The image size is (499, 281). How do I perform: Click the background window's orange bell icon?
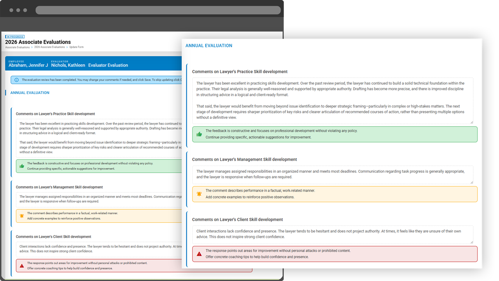(x=22, y=215)
